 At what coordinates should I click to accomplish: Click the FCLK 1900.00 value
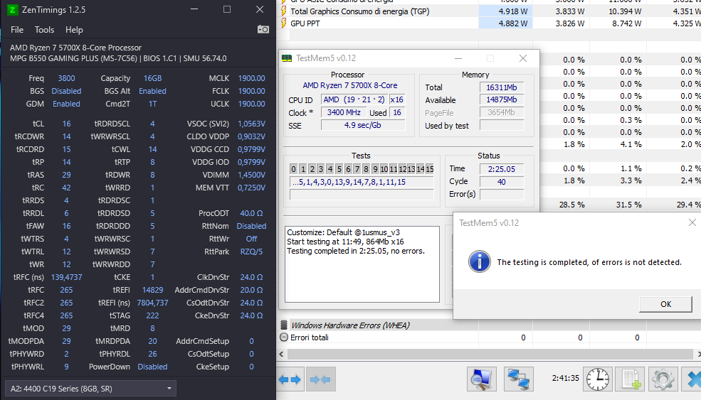pos(251,91)
